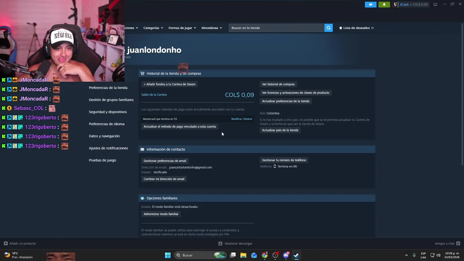
Task: Click the Gestionar descargas download icon
Action: tap(220, 244)
